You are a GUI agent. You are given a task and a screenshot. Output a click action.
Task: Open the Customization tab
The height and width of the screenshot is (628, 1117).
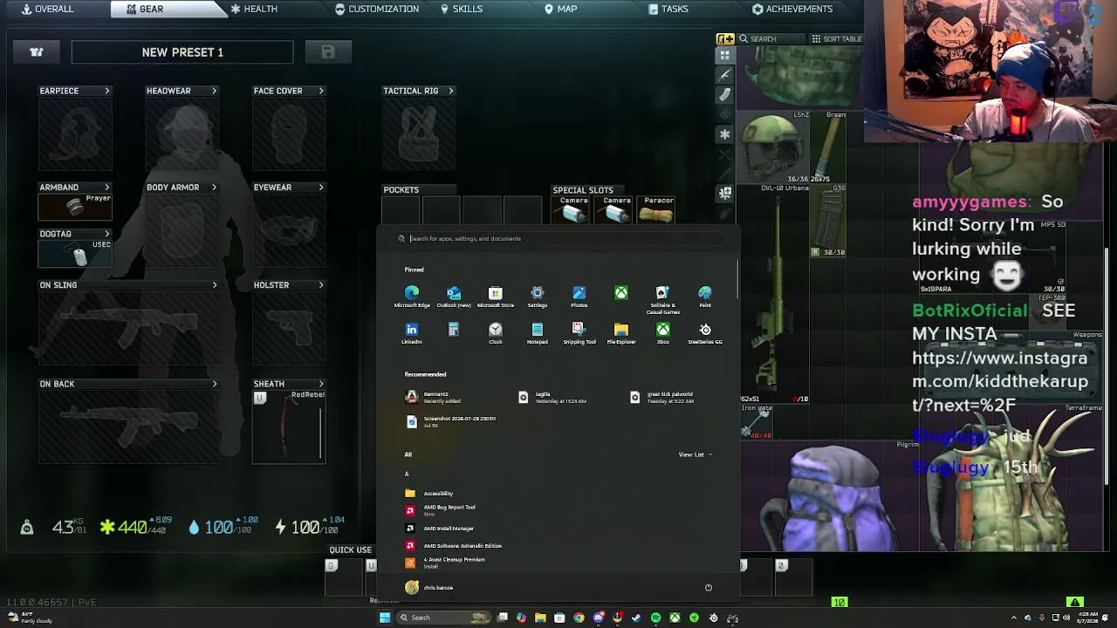coord(377,9)
